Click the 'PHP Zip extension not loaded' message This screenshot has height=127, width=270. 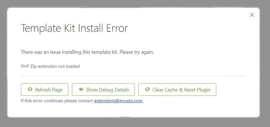click(50, 66)
